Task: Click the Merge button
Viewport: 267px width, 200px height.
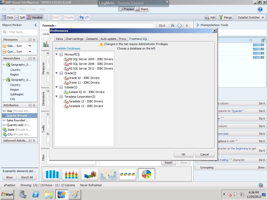Action: click(x=226, y=17)
